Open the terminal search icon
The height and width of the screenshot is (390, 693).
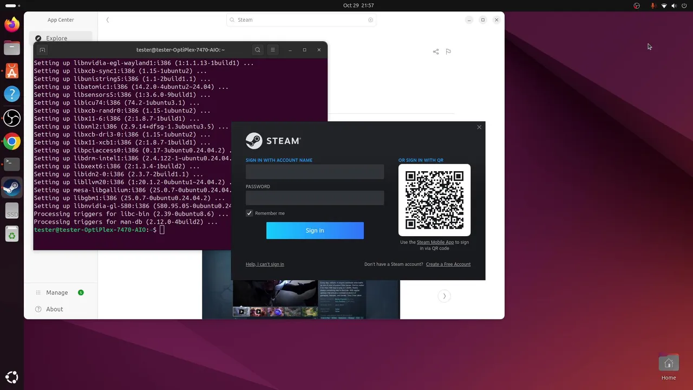258,50
